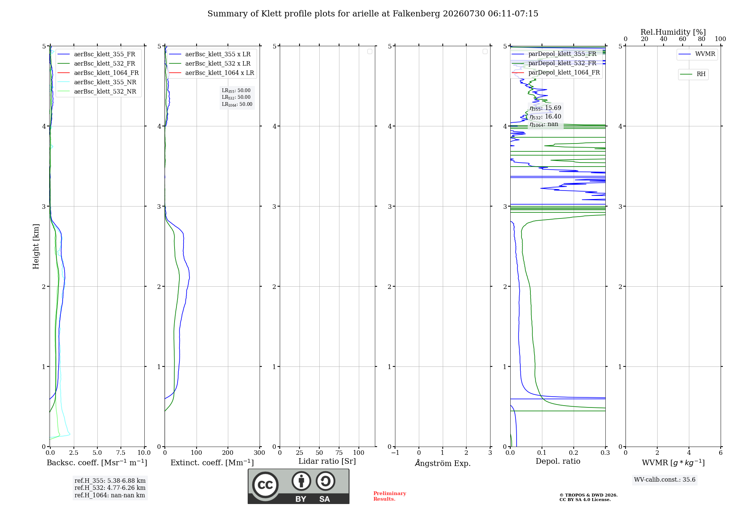The height and width of the screenshot is (507, 746).
Task: Click ref.H_1064: nan-nan km text
Action: 110,495
